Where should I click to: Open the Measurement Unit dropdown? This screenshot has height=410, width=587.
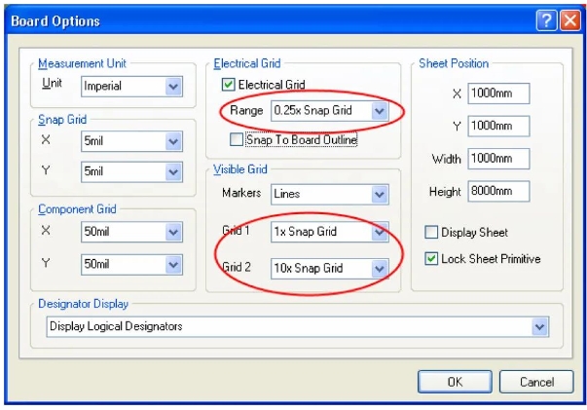pos(173,87)
